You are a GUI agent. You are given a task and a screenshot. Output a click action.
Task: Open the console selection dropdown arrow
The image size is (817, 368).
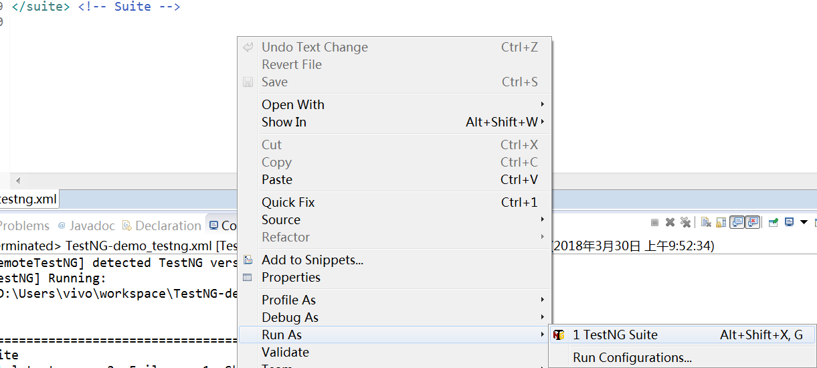pos(804,223)
